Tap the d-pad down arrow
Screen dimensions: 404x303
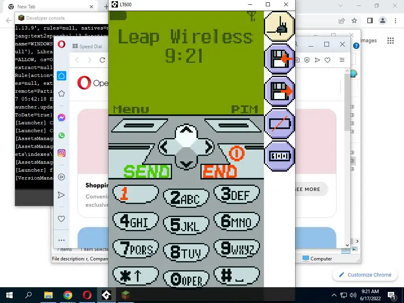click(186, 162)
